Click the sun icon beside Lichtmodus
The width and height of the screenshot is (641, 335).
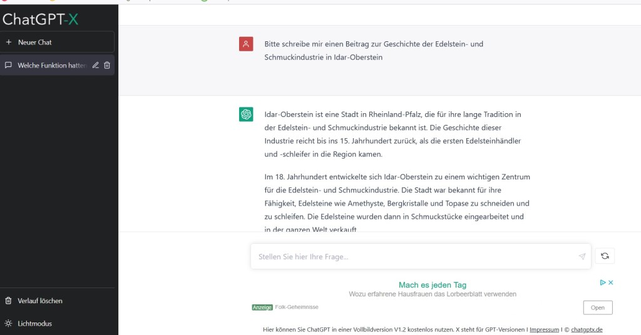point(8,324)
